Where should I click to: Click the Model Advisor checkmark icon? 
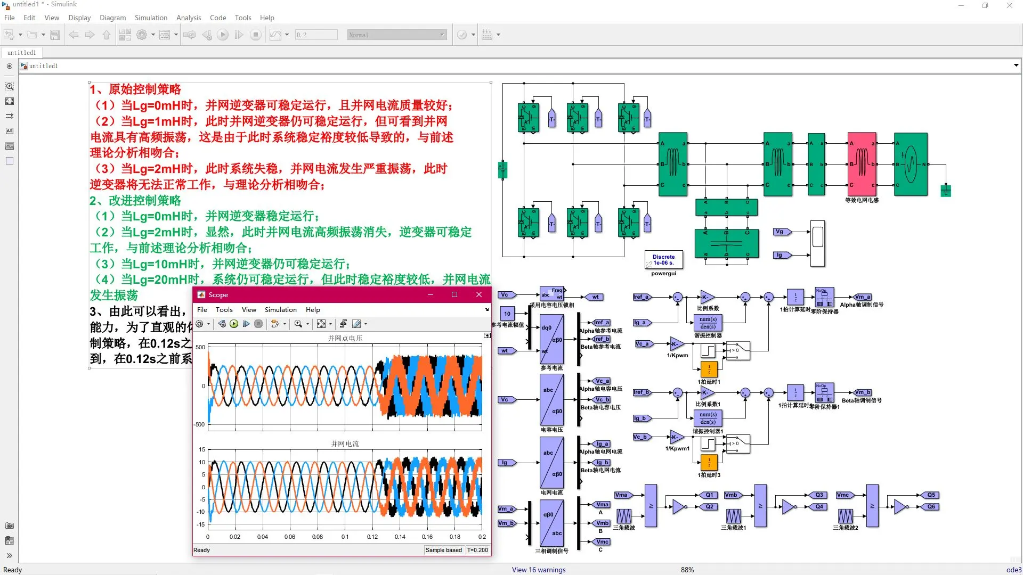coord(462,35)
